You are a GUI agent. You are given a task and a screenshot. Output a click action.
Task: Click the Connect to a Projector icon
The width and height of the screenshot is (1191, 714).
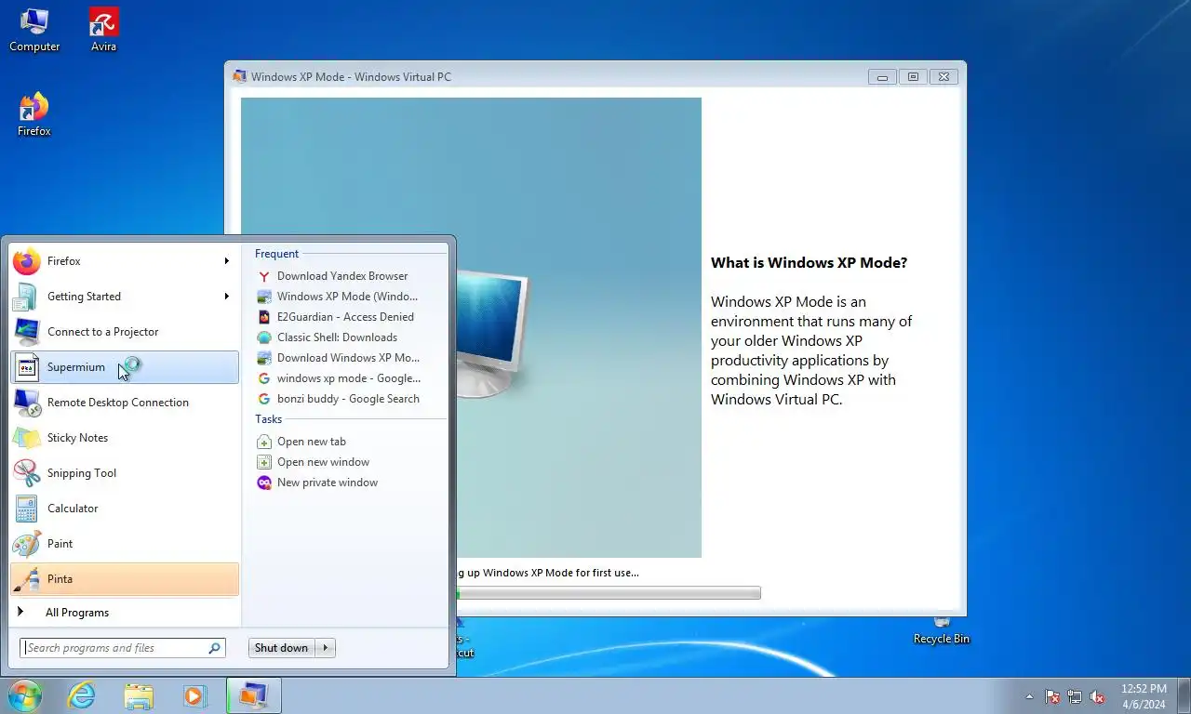26,332
